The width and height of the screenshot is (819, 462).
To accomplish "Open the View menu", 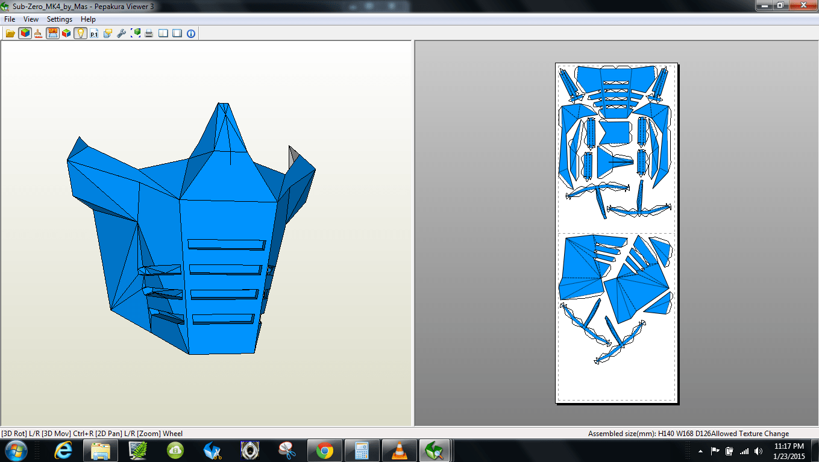I will tap(31, 19).
